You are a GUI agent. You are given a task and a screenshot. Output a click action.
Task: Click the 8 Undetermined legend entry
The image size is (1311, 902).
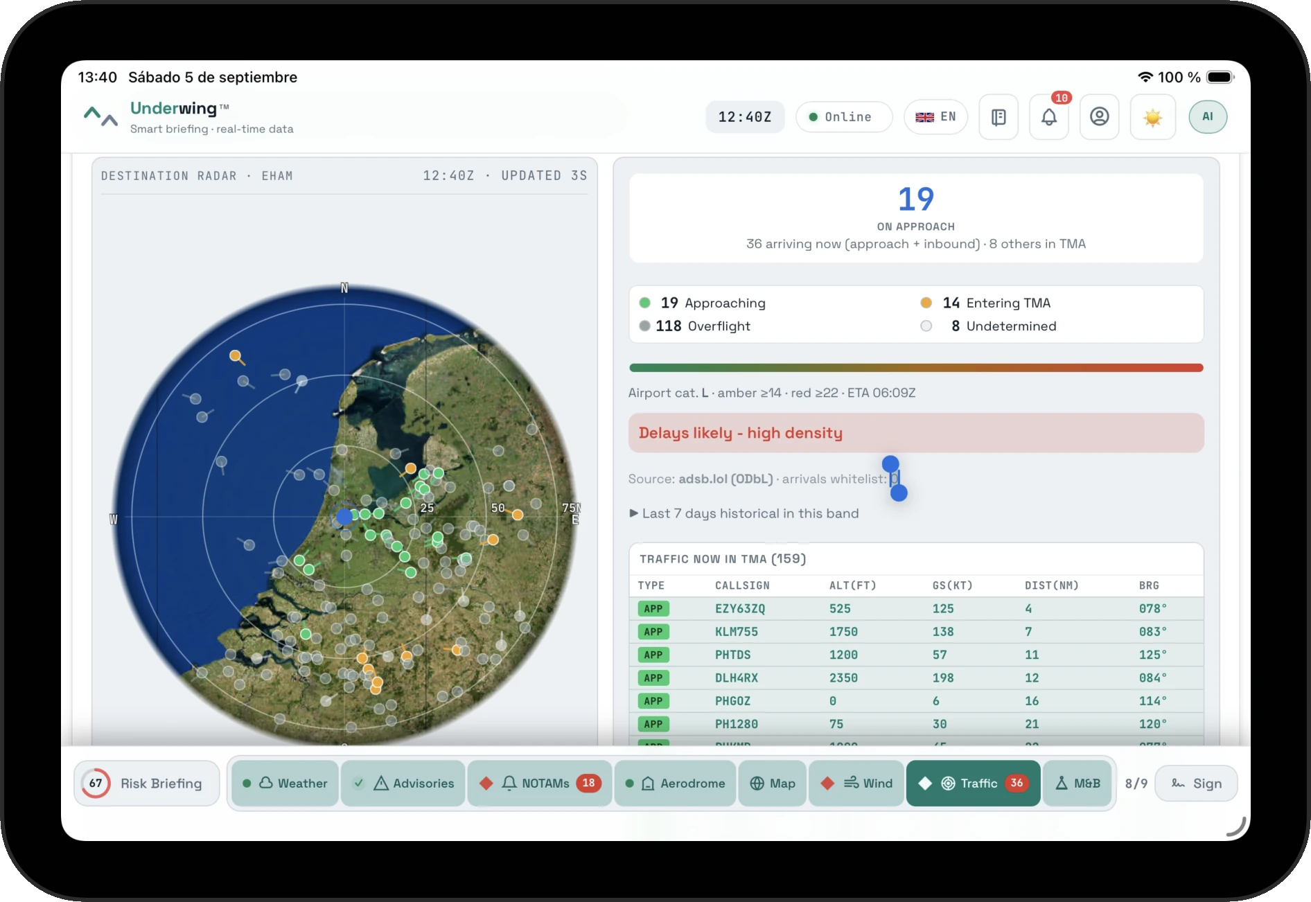click(988, 326)
